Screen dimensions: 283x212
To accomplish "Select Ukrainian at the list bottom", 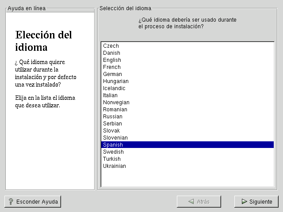I will click(x=115, y=166).
